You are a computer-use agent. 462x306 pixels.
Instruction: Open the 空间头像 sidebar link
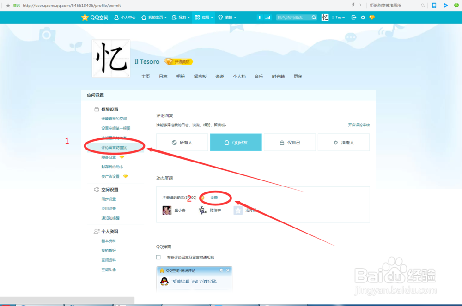[109, 270]
